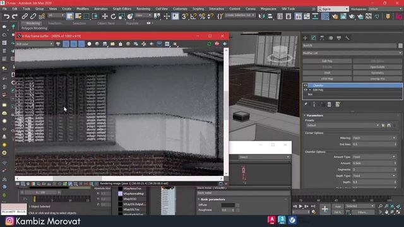The width and height of the screenshot is (404, 227).
Task: Hide the Edit Poly modifier via its eye icon
Action: (x=306, y=90)
